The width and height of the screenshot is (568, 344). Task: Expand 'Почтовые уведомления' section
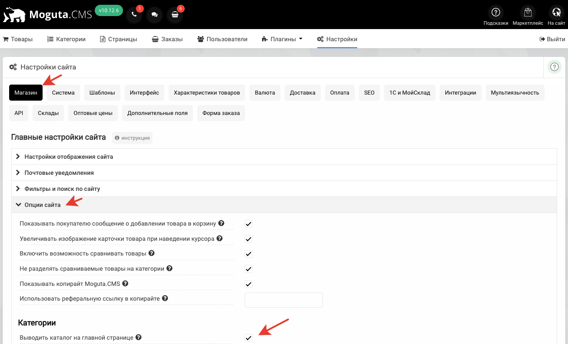point(284,173)
